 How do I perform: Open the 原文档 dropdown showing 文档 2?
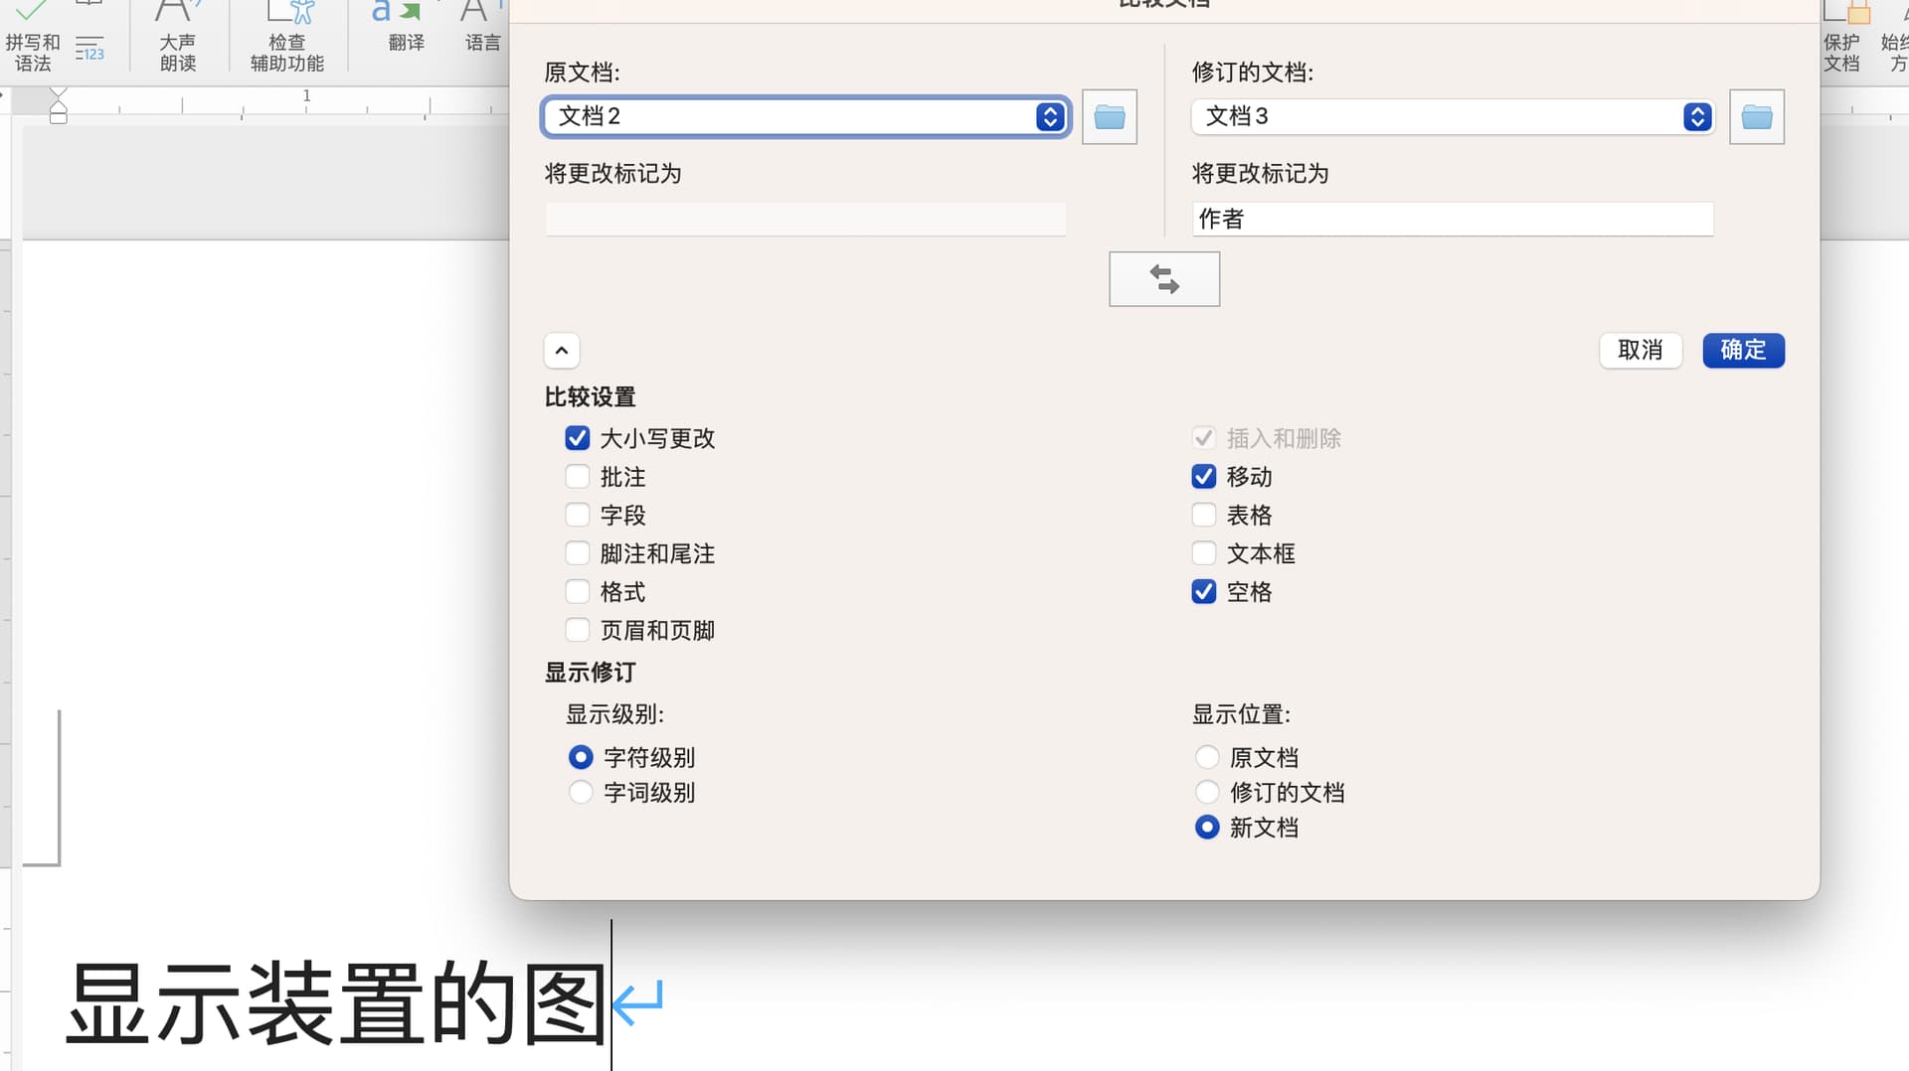point(805,117)
